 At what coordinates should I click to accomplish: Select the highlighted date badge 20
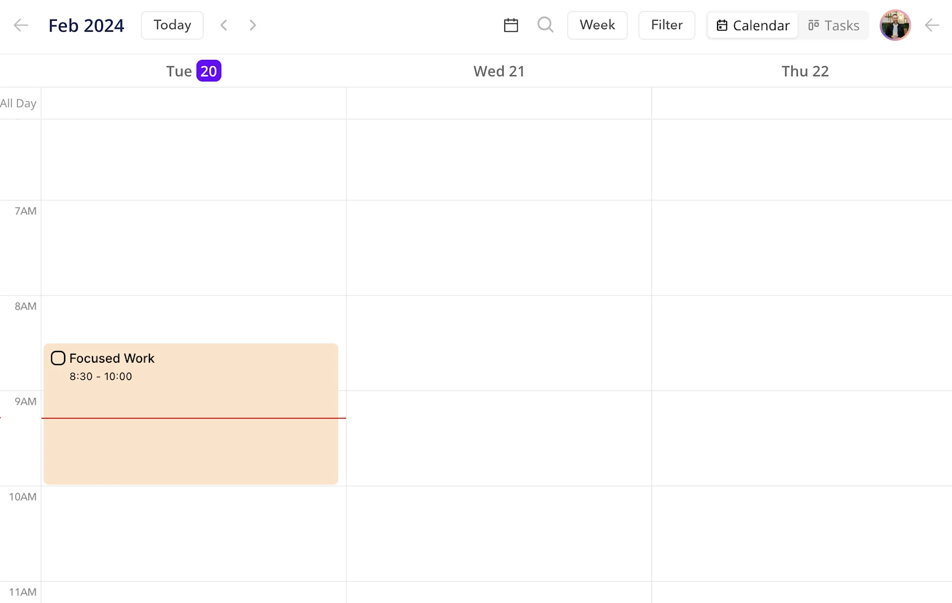[x=209, y=70]
